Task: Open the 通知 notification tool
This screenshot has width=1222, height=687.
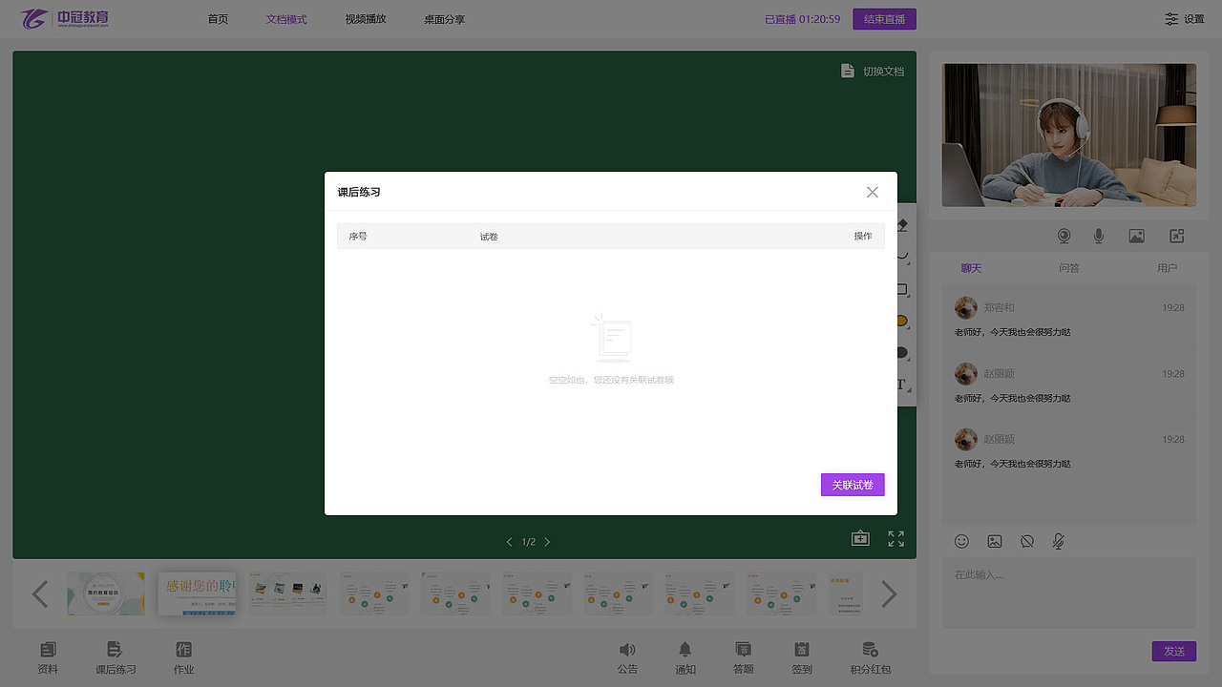Action: 685,657
